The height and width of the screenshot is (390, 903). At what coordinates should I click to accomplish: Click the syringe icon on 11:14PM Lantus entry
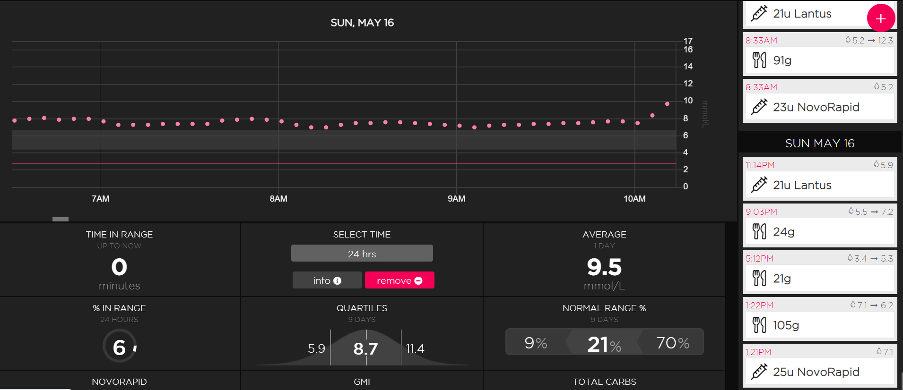759,185
